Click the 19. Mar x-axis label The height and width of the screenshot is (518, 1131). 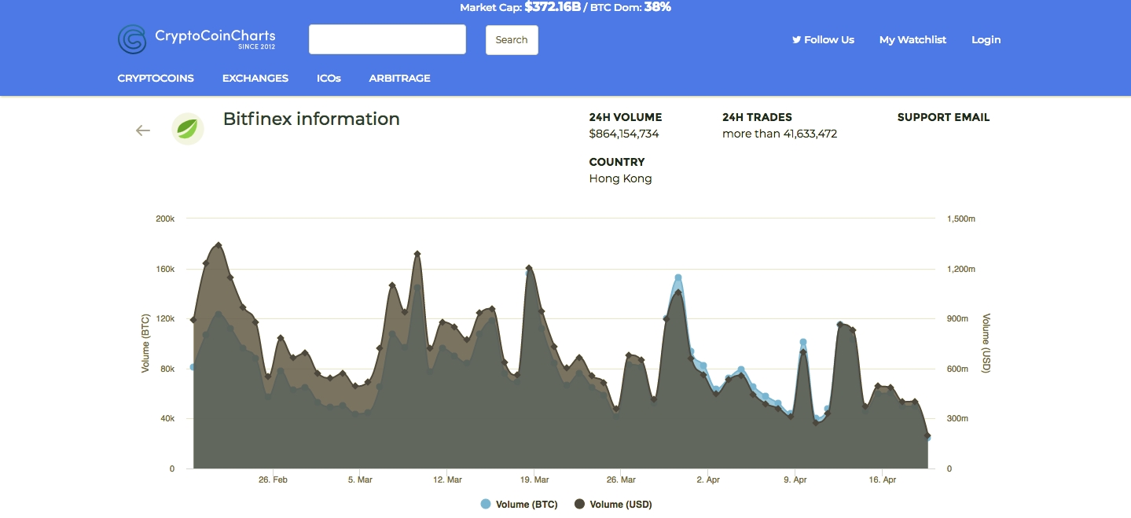pyautogui.click(x=534, y=479)
